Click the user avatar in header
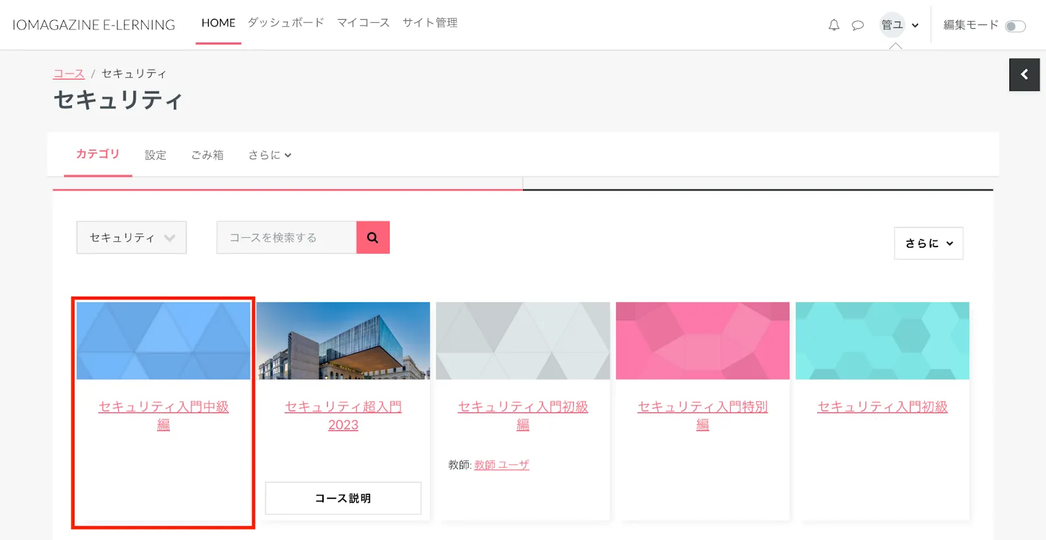1046x540 pixels. click(892, 25)
